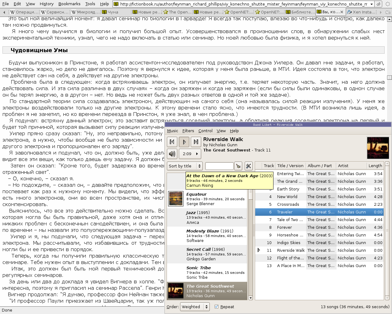The height and width of the screenshot is (314, 392).
Task: Open the Bookmarks menu in the browser
Action: [x=69, y=4]
